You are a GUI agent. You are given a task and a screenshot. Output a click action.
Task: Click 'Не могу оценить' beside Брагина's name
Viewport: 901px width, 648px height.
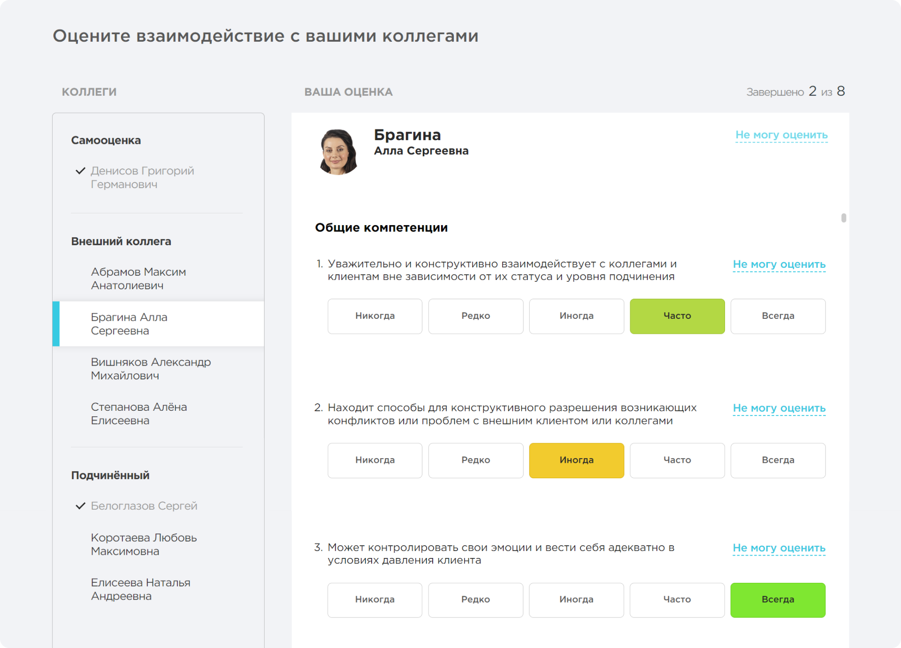click(781, 135)
